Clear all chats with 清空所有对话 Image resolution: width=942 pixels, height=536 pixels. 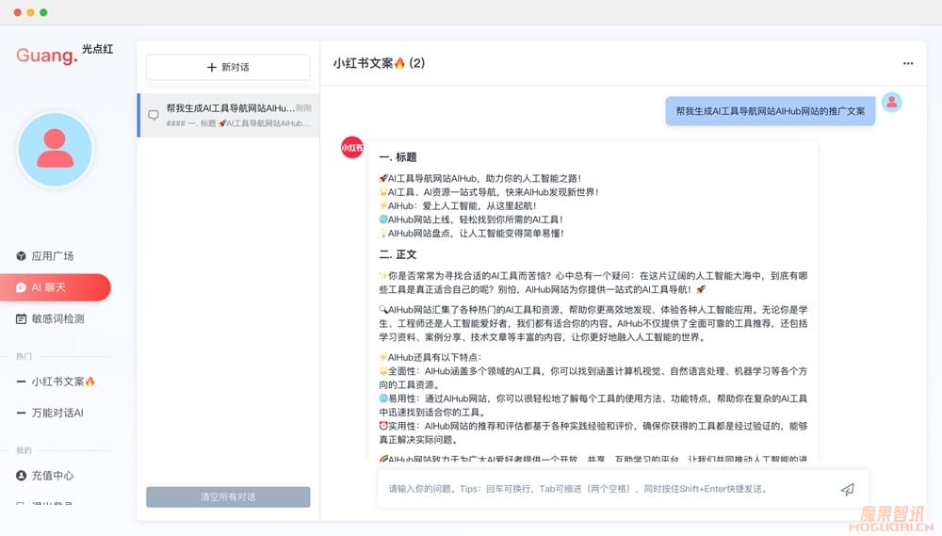tap(228, 497)
